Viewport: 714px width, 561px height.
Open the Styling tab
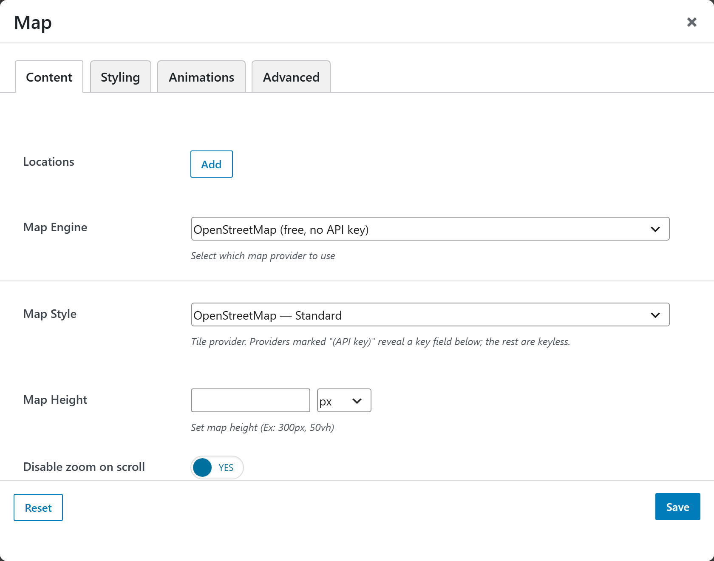tap(120, 77)
